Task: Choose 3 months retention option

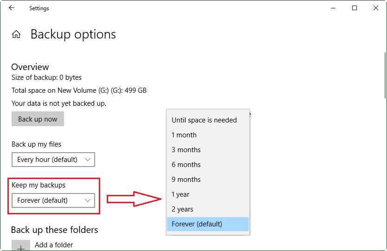Action: [186, 150]
